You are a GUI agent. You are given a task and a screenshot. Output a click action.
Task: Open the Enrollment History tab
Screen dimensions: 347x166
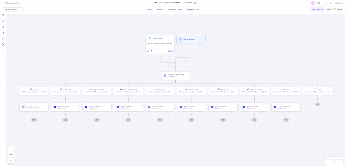(175, 9)
